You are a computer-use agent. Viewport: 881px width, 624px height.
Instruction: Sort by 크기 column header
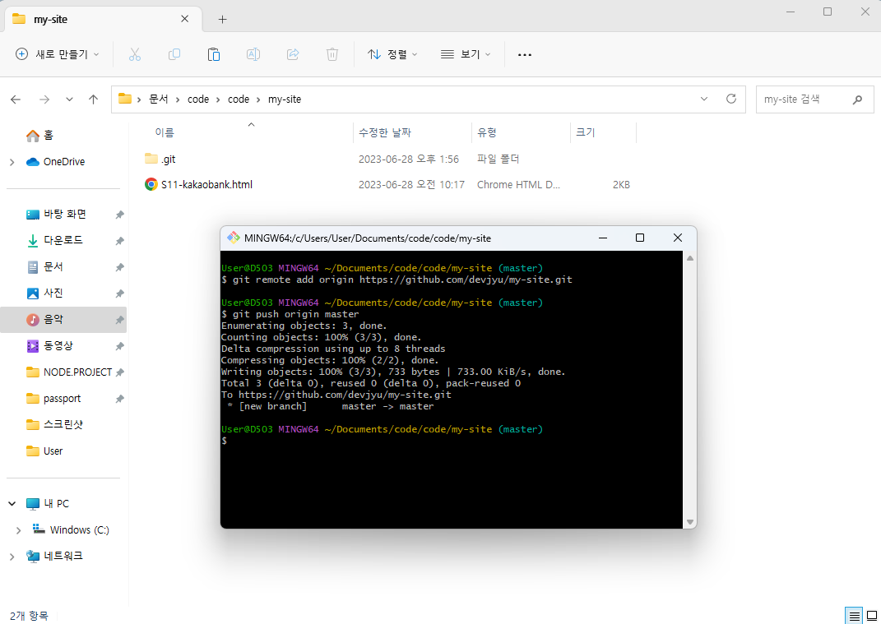(x=585, y=132)
